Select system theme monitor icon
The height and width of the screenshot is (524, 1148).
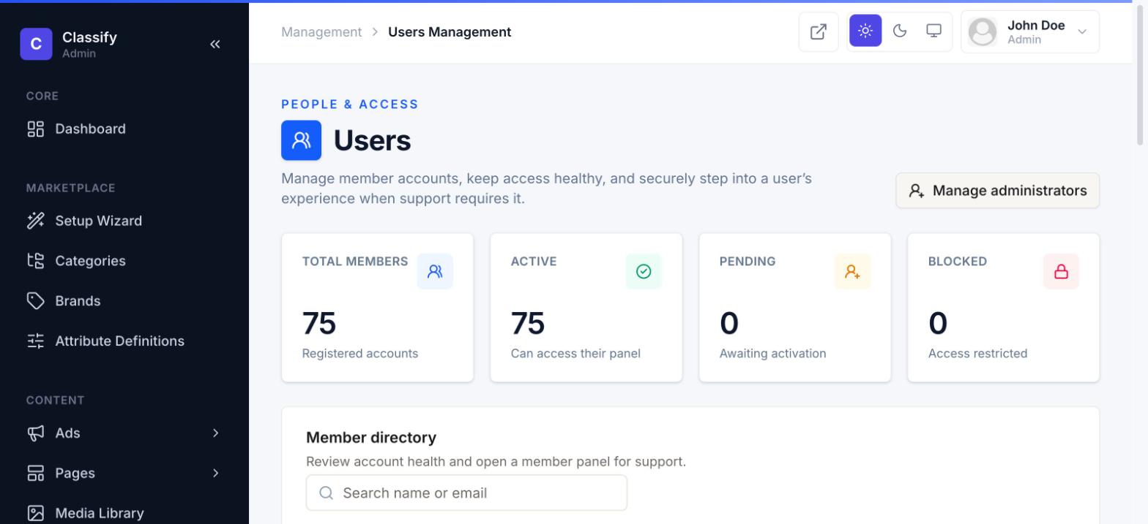click(x=933, y=31)
